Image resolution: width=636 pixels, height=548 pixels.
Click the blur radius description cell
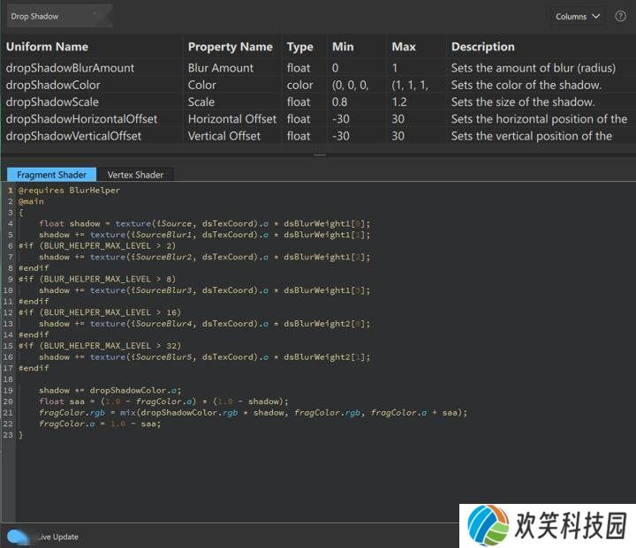click(x=534, y=68)
